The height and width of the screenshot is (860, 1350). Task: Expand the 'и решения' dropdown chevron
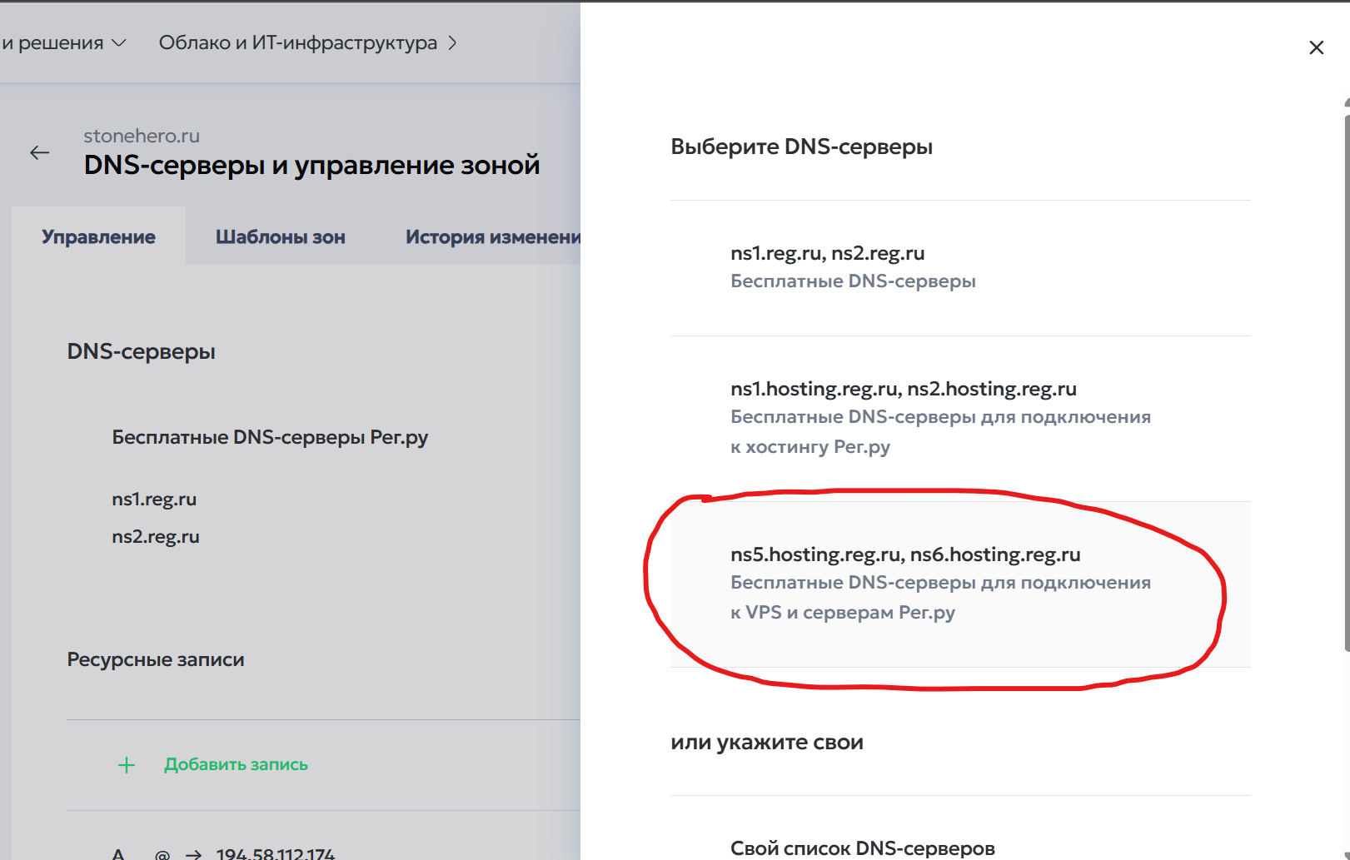pyautogui.click(x=119, y=42)
